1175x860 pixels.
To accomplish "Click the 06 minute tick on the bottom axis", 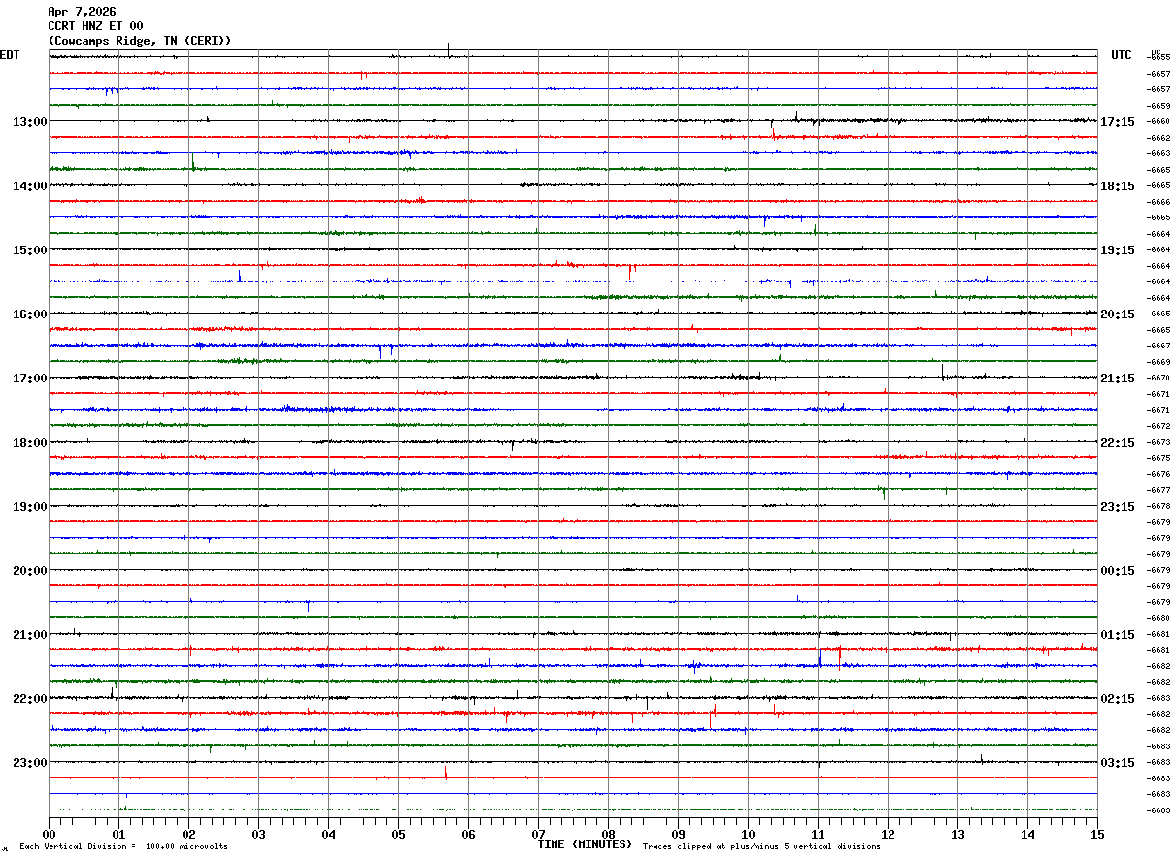I will point(468,834).
